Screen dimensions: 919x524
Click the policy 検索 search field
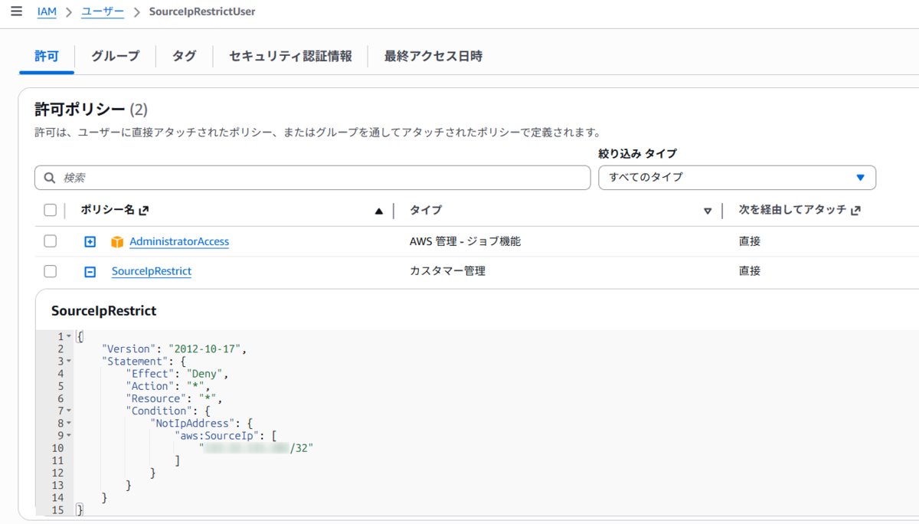[312, 177]
